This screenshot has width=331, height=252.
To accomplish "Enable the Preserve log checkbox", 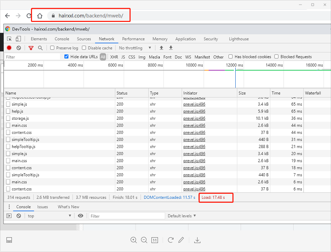I will [53, 48].
